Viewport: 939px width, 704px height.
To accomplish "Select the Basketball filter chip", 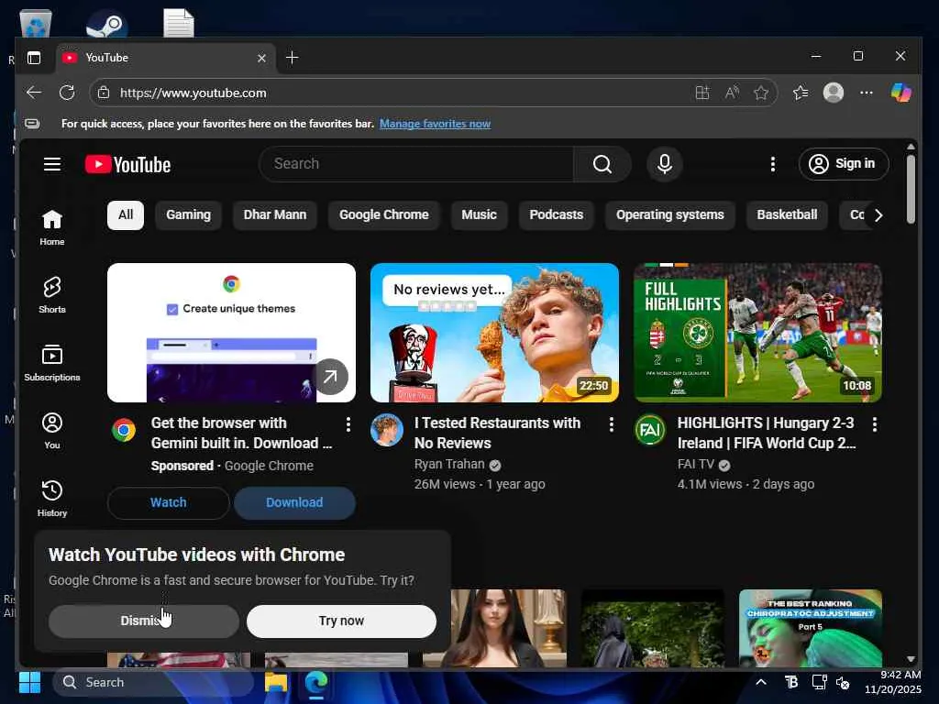I will pos(787,214).
